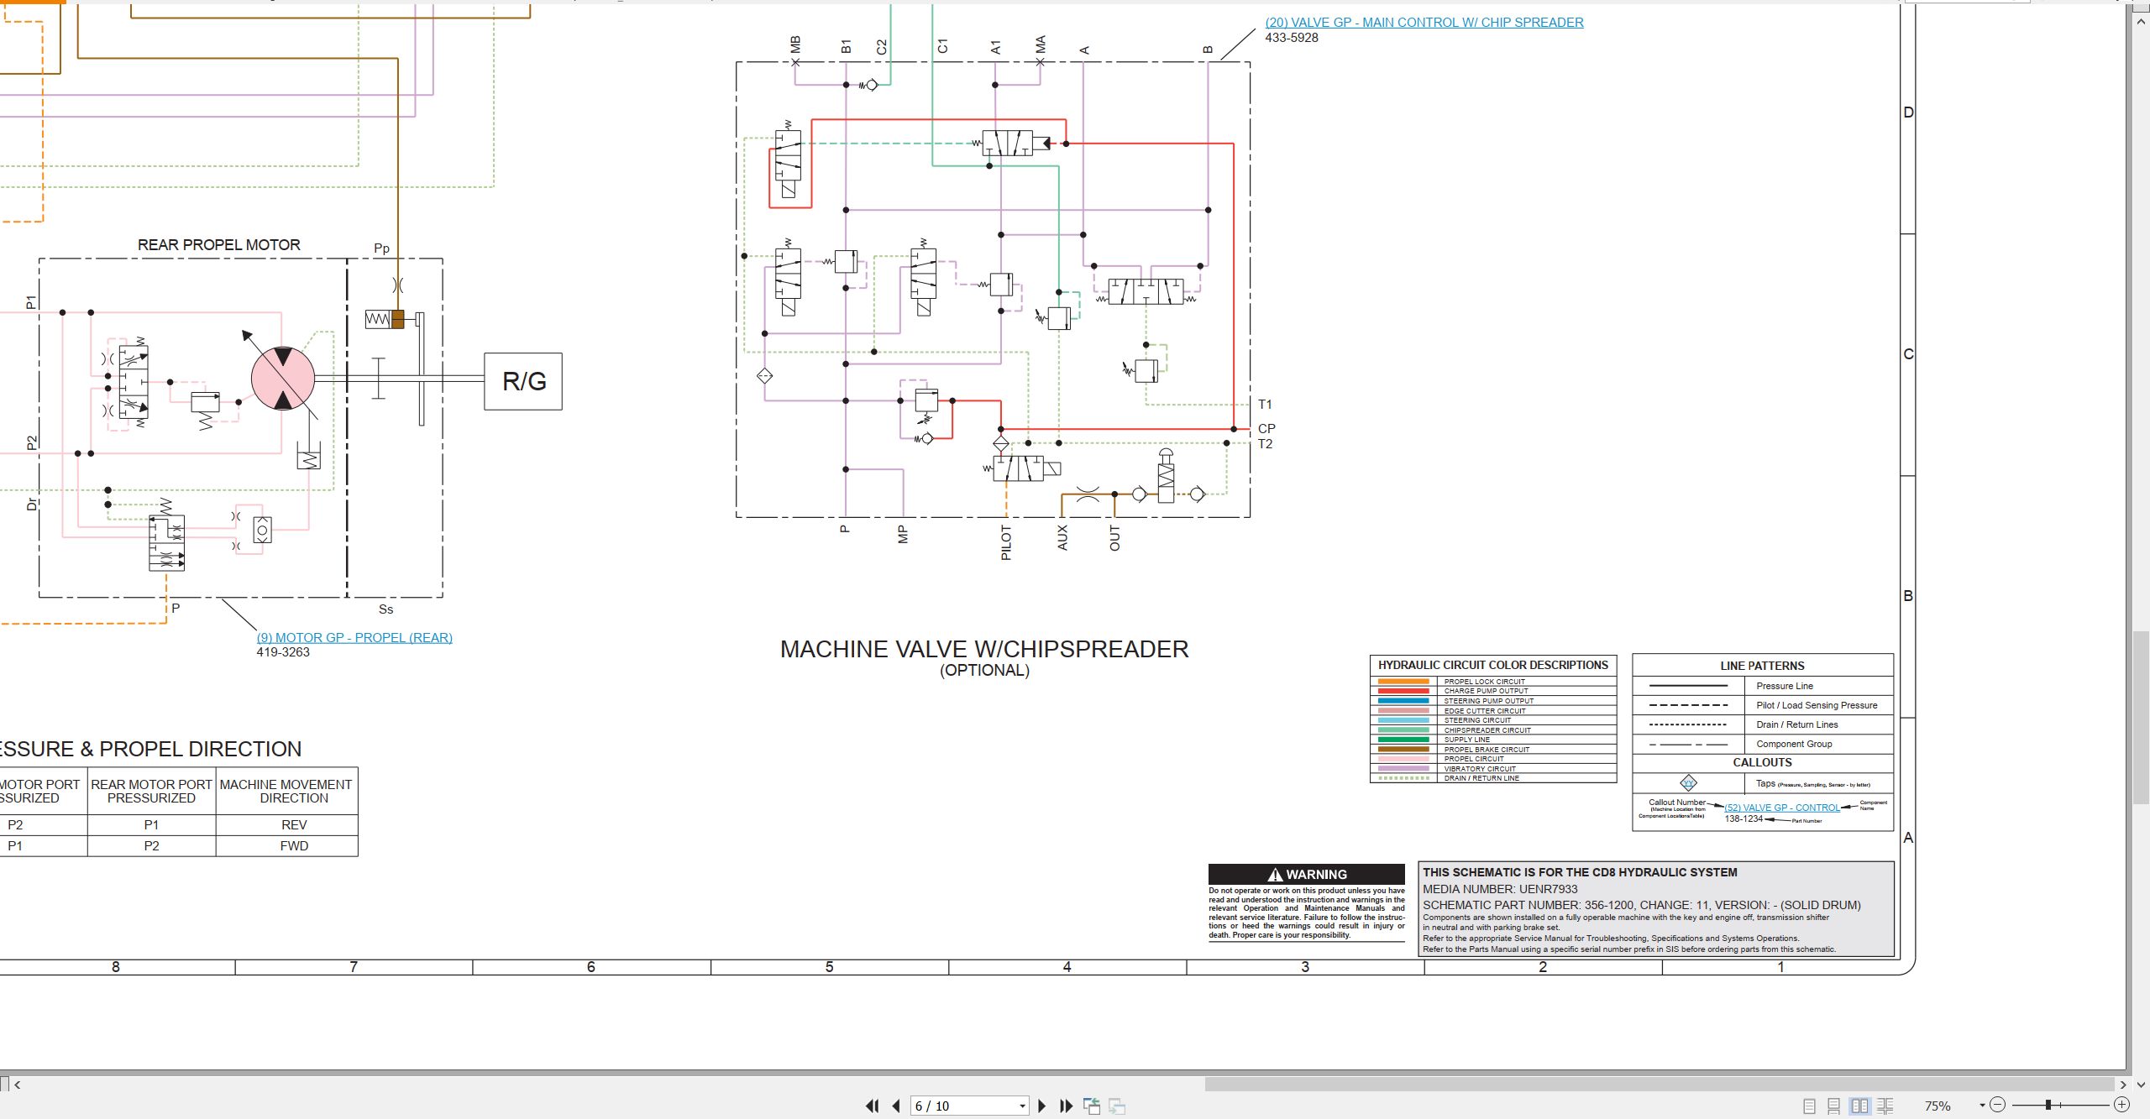Click the Propel Lock Circuit orange swatch
2150x1119 pixels.
pyautogui.click(x=1403, y=682)
